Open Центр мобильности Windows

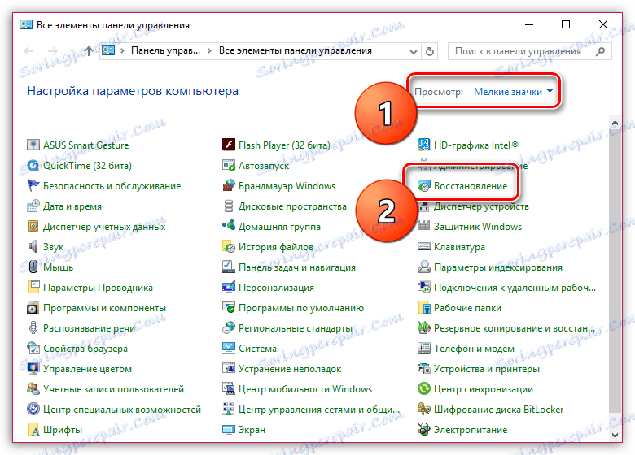[305, 389]
